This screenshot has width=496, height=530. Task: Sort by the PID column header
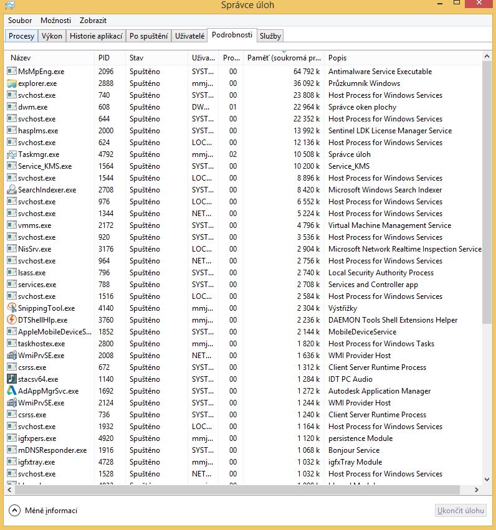pos(110,58)
